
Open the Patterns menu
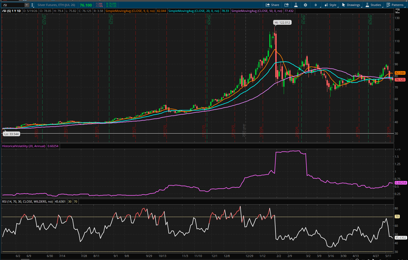point(395,5)
